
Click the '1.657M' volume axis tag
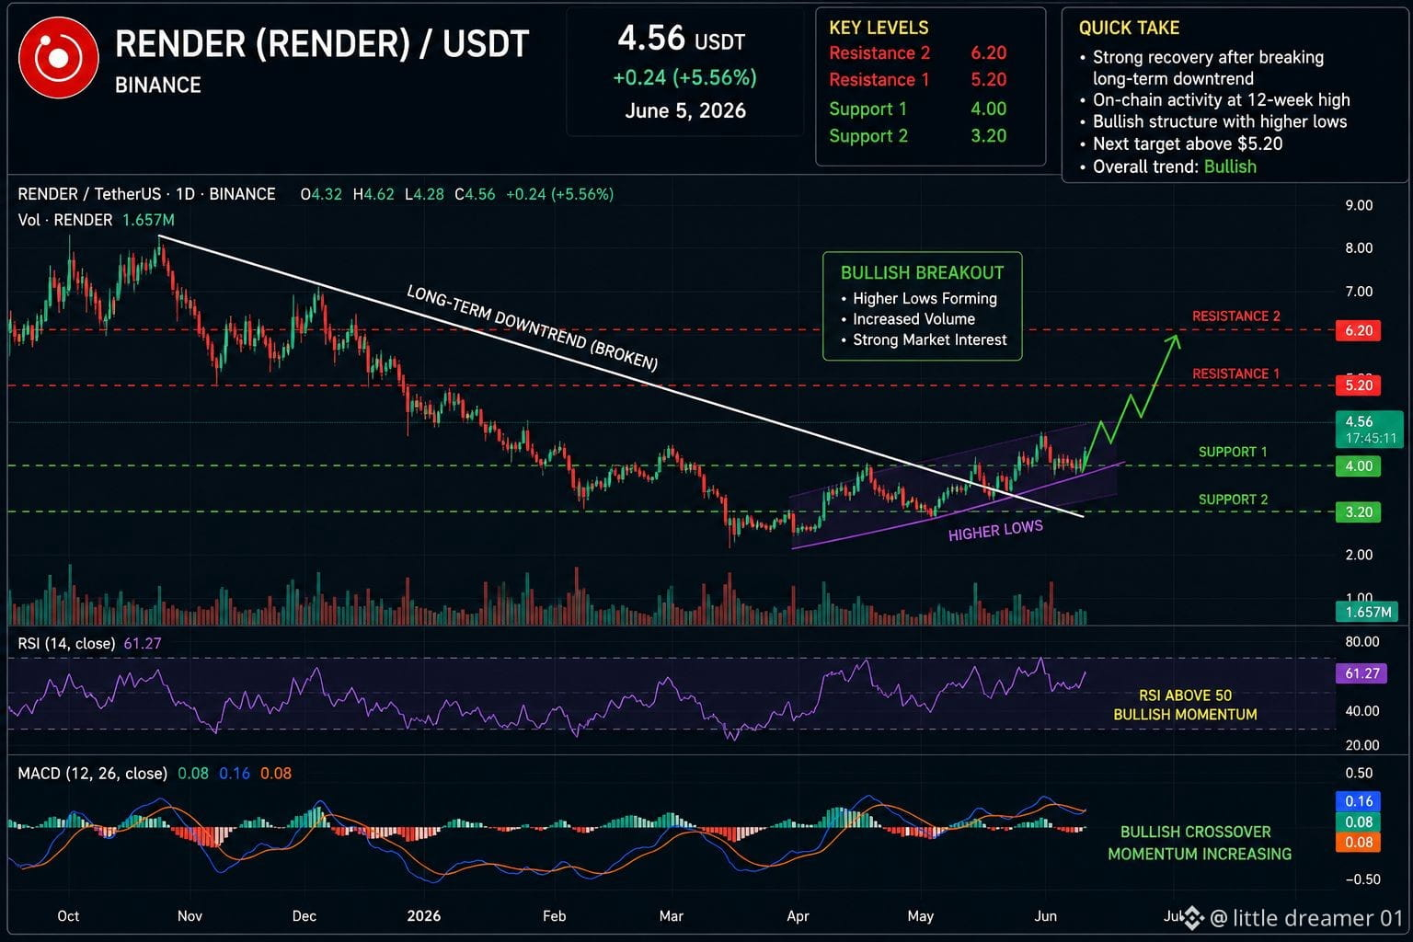tap(1367, 612)
